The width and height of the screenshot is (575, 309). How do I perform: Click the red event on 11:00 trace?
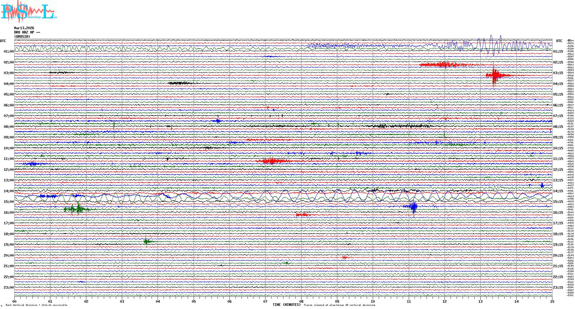click(271, 161)
